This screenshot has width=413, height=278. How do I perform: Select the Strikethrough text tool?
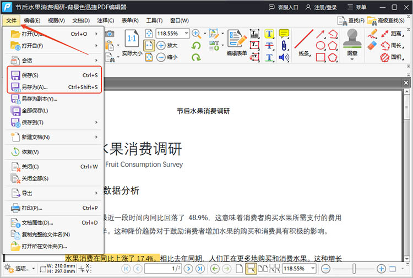point(269,46)
